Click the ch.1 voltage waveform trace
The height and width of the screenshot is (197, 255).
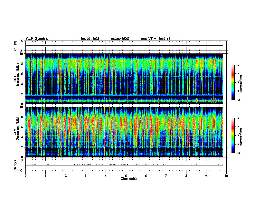point(124,46)
